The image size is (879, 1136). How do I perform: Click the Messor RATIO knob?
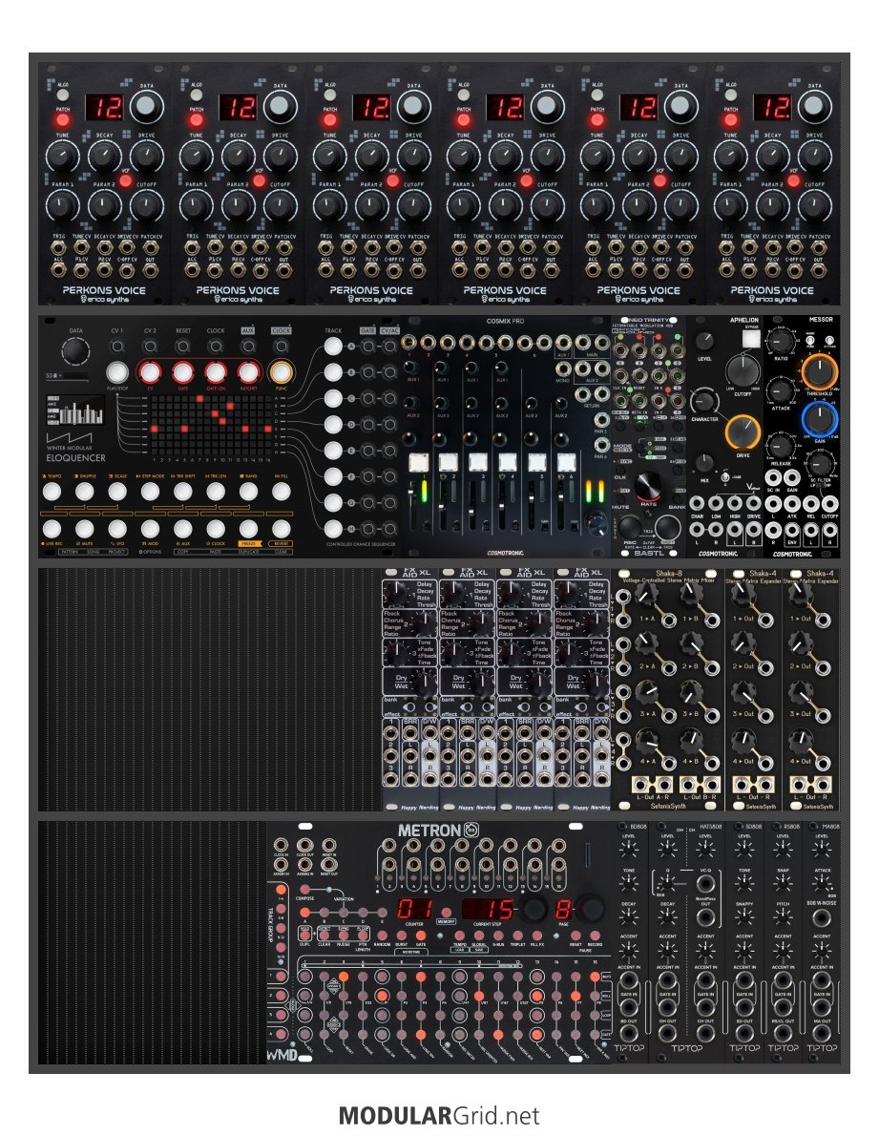pos(781,341)
